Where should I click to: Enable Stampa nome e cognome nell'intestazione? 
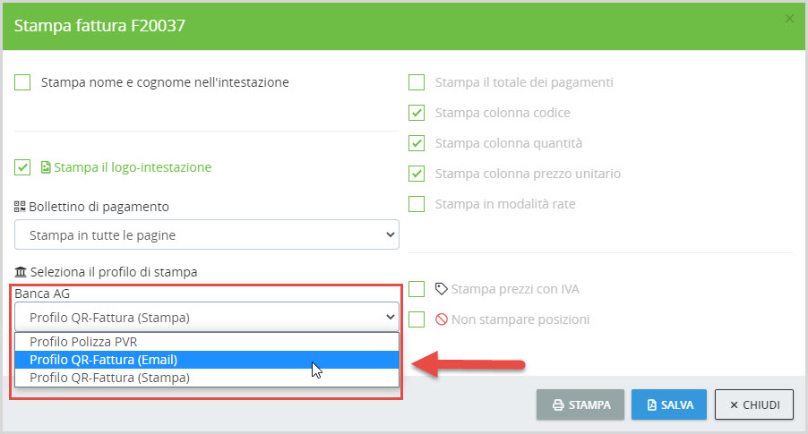tap(23, 82)
